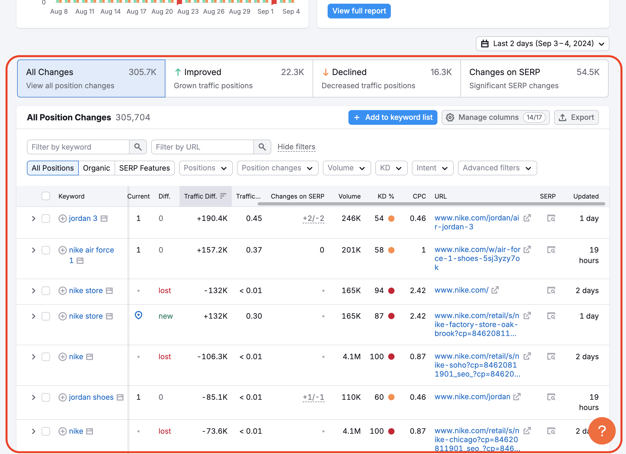
Task: Open SERP features icon next to jordan shoes
Action: 120,397
